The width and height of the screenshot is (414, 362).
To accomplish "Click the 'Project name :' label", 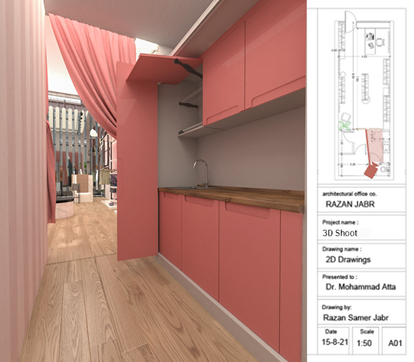I will pos(340,222).
